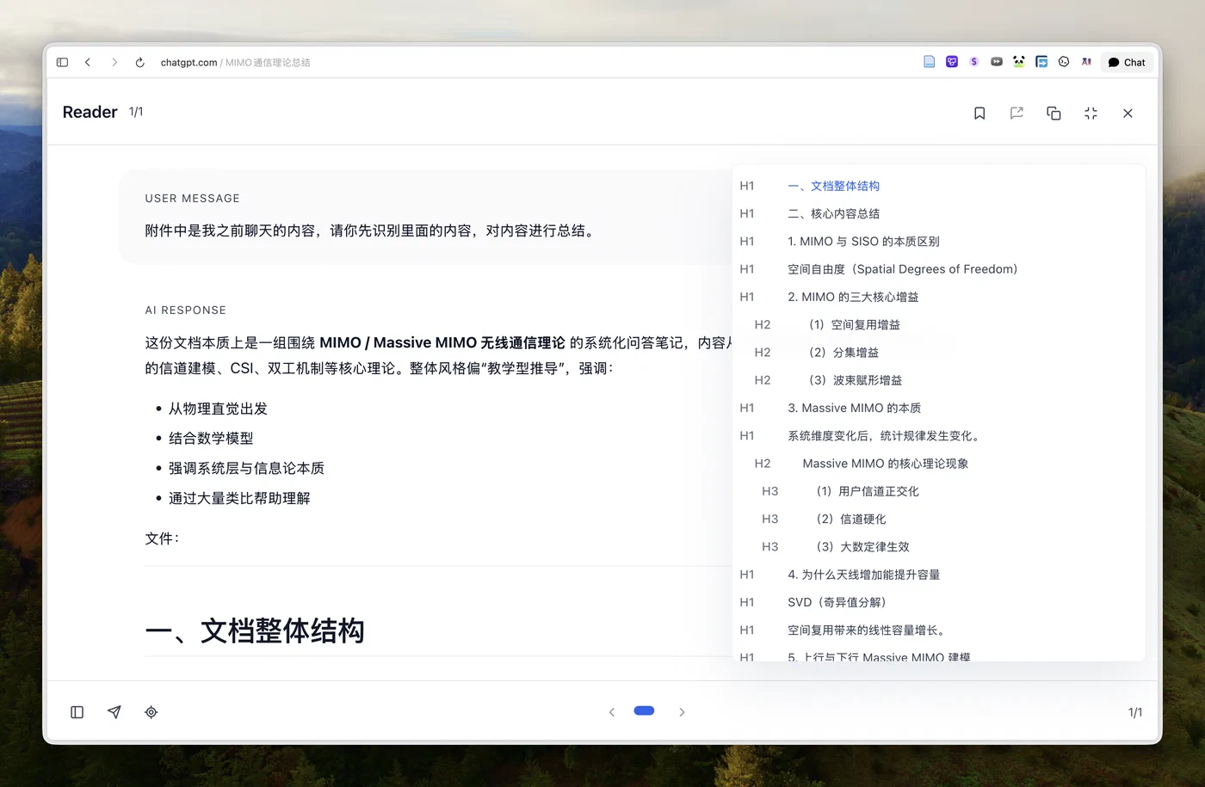Go back with the browser back arrow
This screenshot has height=787, width=1205.
88,62
